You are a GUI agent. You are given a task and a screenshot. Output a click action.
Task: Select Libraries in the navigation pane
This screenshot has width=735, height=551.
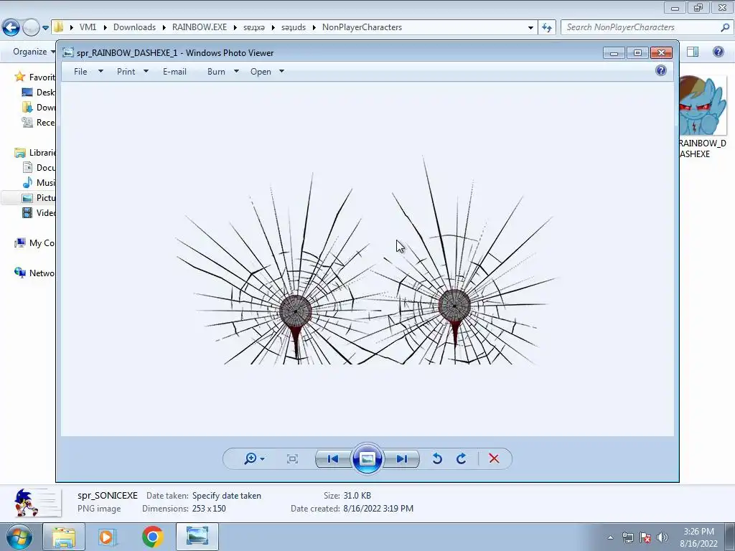click(34, 153)
